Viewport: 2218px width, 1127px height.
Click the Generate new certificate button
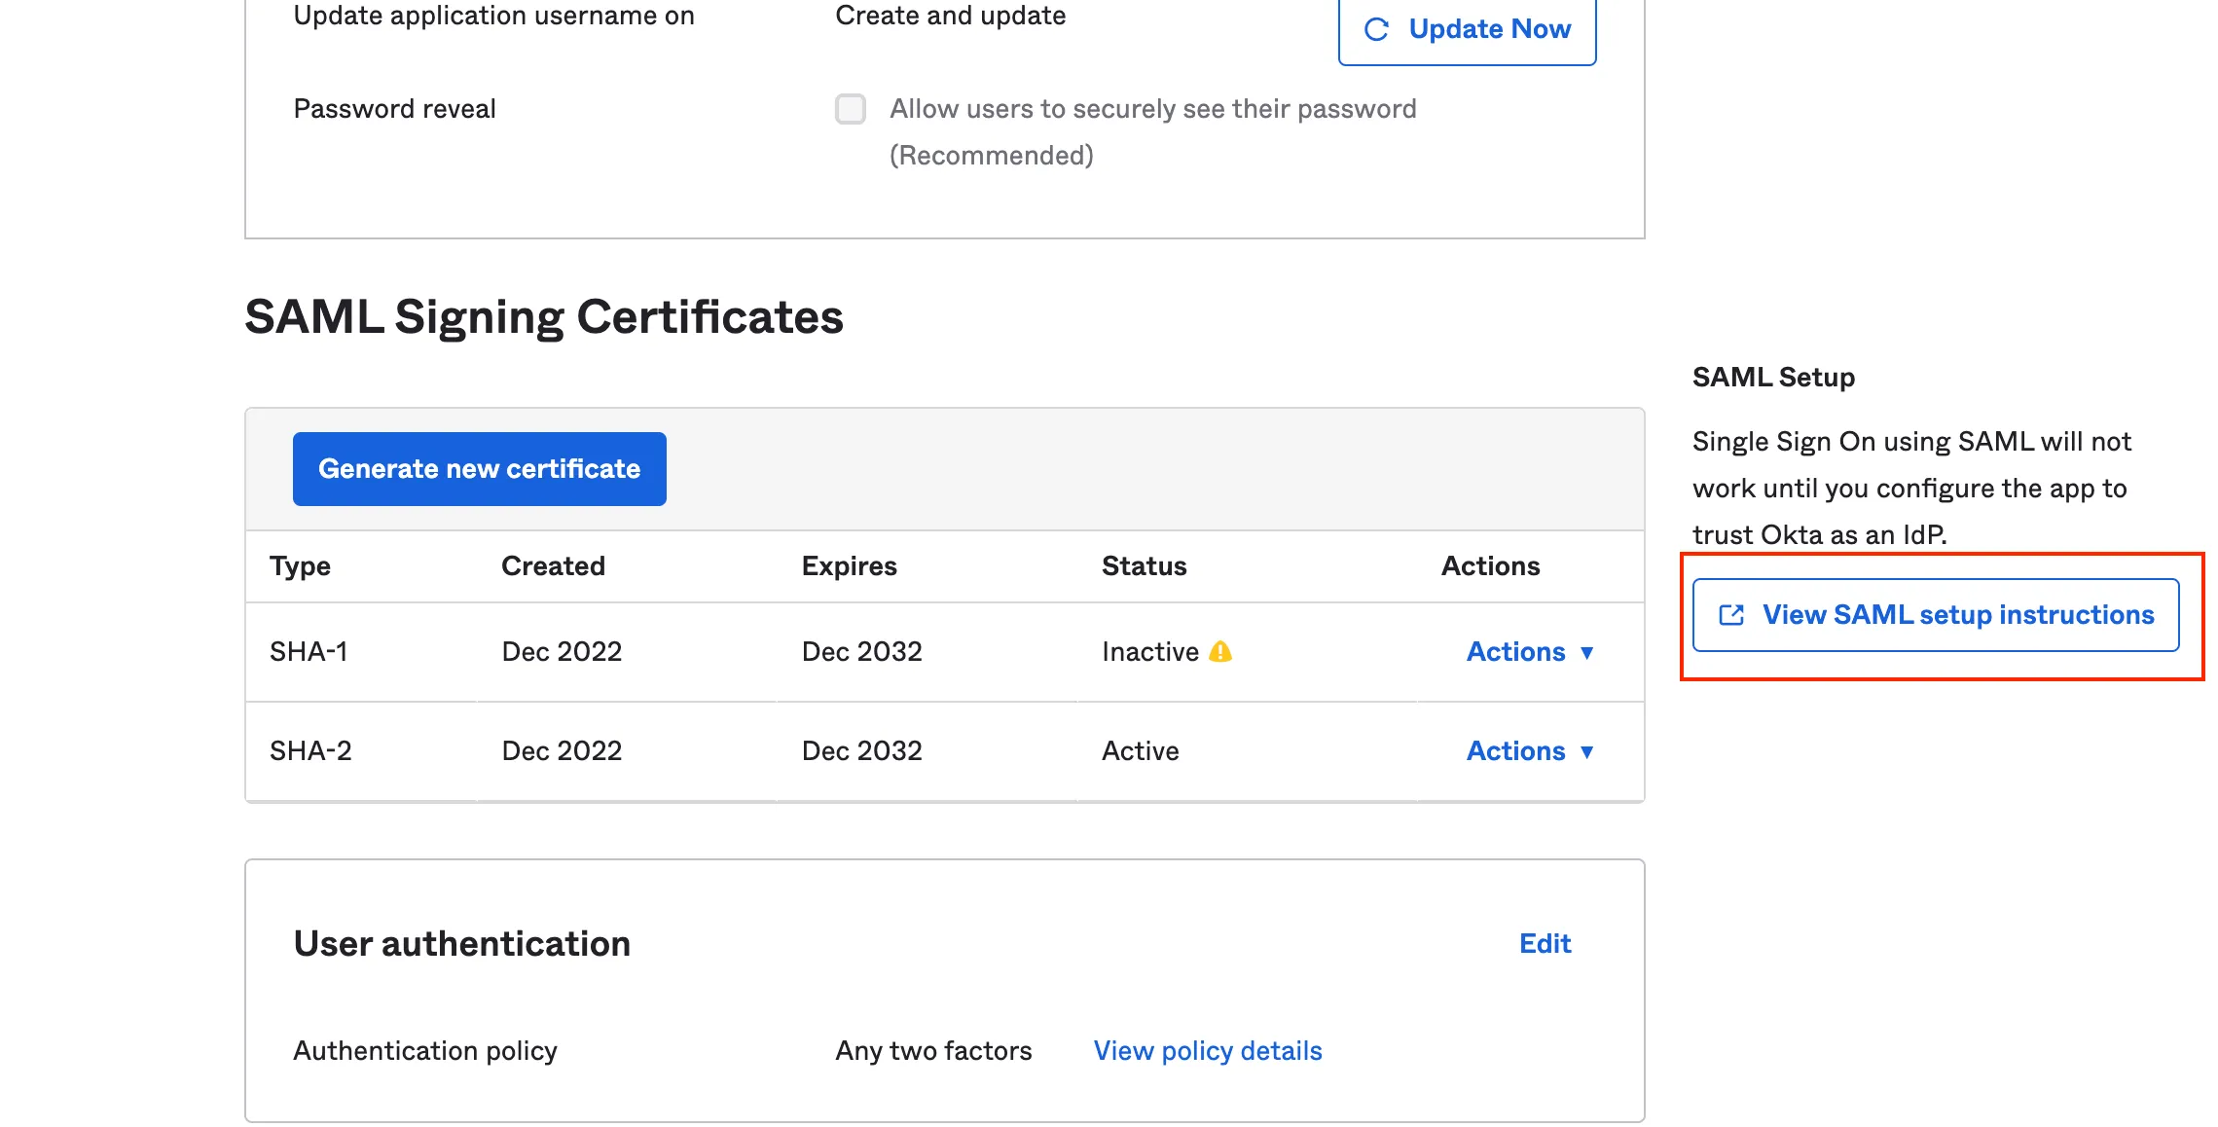[x=479, y=468]
